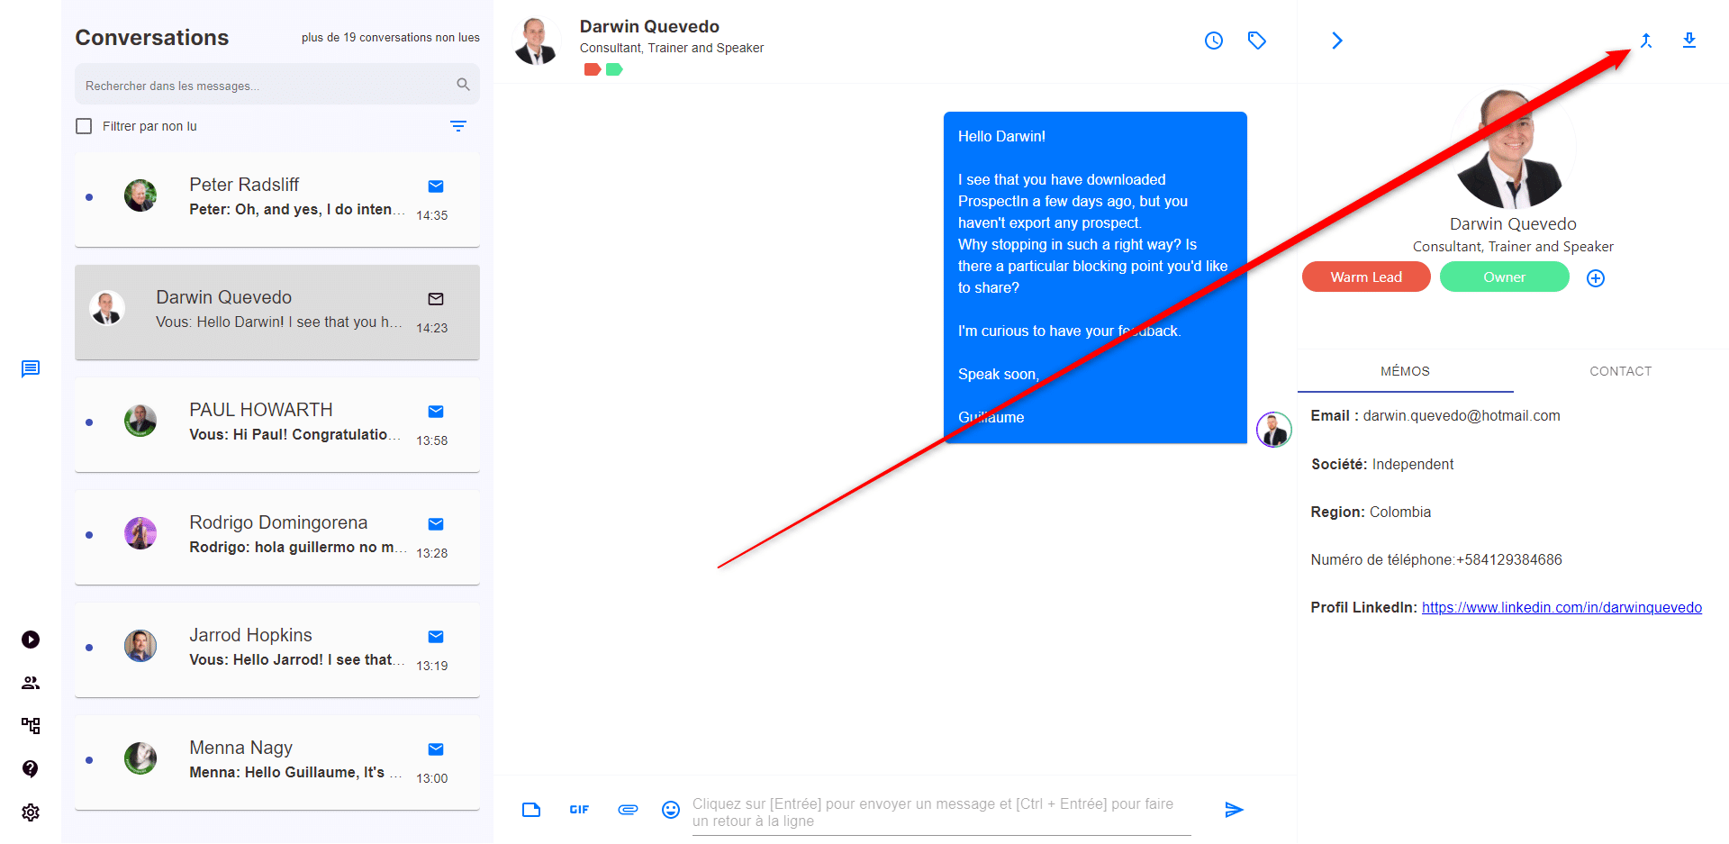Click the email darwin.quevedo@hotmail.com
The height and width of the screenshot is (844, 1729).
point(1461,416)
